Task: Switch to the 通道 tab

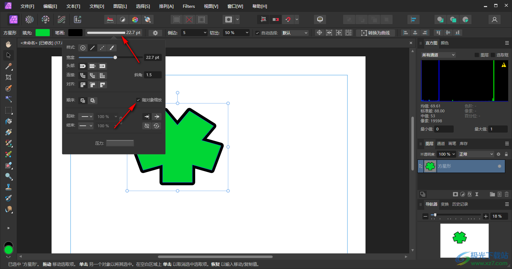Action: click(441, 144)
